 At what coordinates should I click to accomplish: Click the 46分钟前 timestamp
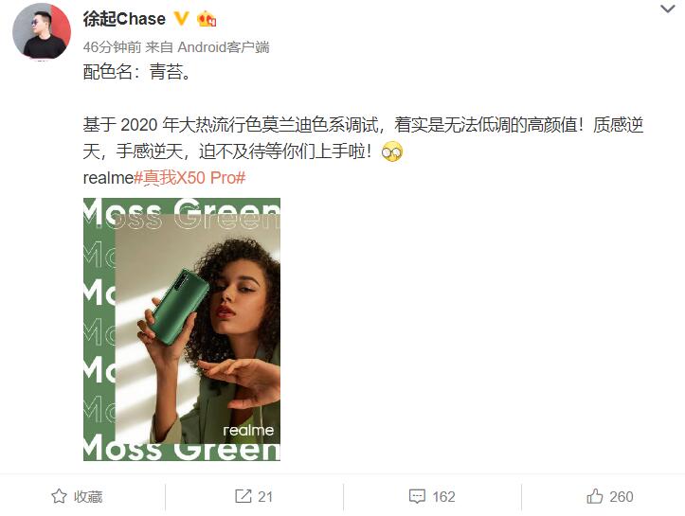click(x=112, y=46)
